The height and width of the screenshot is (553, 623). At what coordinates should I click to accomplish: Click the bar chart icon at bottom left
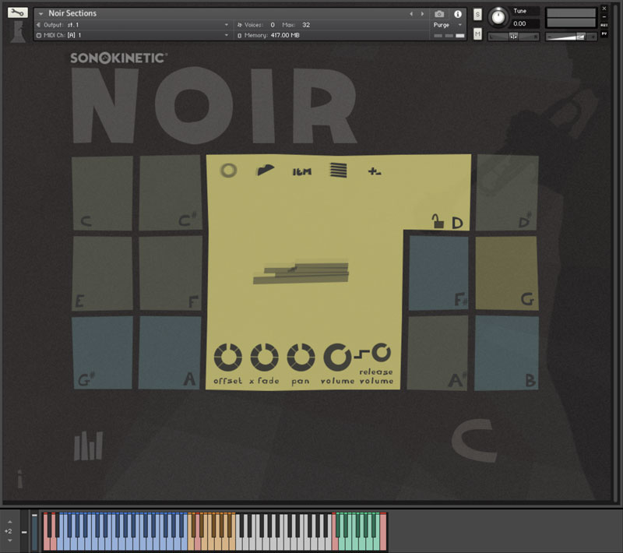click(x=88, y=446)
